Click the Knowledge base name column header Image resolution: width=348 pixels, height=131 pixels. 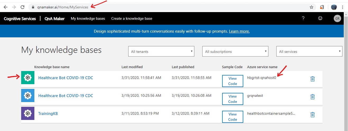pos(52,67)
